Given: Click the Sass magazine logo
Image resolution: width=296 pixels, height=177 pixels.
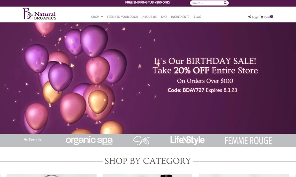Looking at the screenshot, I should click(141, 140).
